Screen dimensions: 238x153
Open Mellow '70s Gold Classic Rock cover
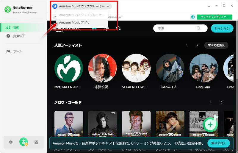(136, 124)
